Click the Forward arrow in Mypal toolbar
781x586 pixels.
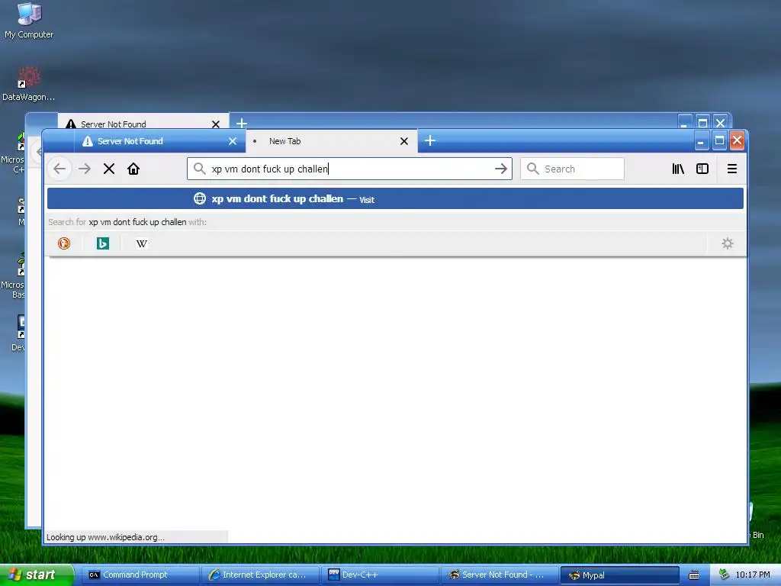pos(85,169)
